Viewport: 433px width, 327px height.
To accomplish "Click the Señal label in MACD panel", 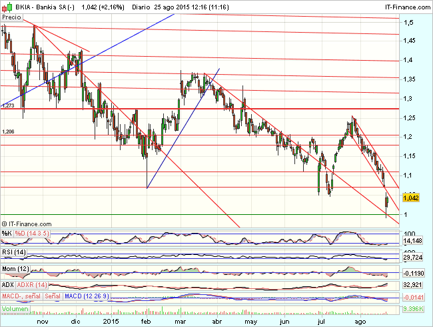I will coord(53,296).
